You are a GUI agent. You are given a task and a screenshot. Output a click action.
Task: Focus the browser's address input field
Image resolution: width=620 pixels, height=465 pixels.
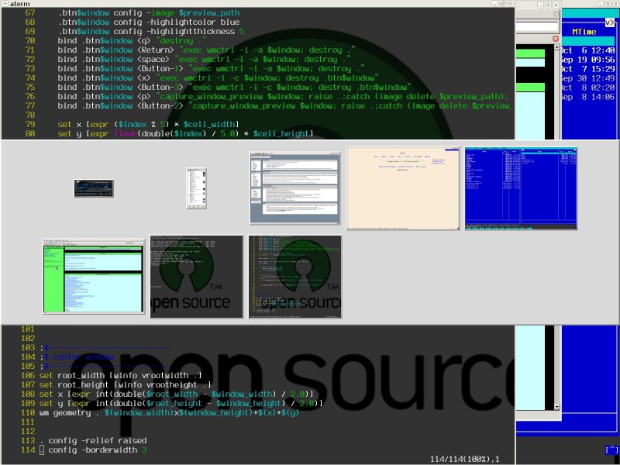(536, 26)
